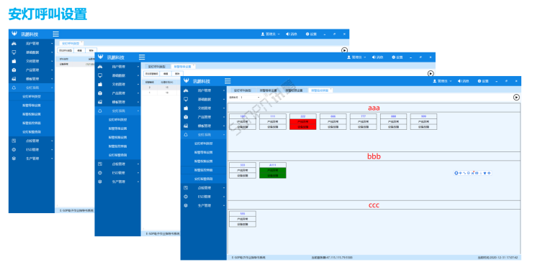Click the 产品管理 box icon in rearmost window
540x267 pixels.
pyautogui.click(x=14, y=70)
